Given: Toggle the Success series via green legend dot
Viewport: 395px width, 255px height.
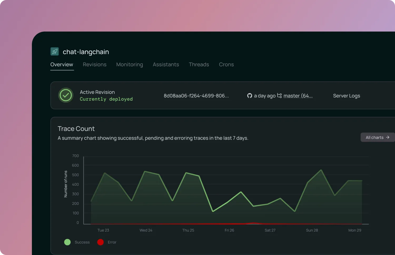Looking at the screenshot, I should (67, 242).
